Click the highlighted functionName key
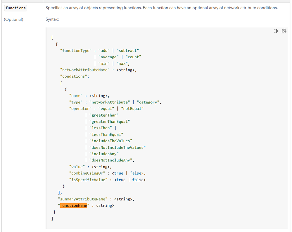 [x=74, y=205]
